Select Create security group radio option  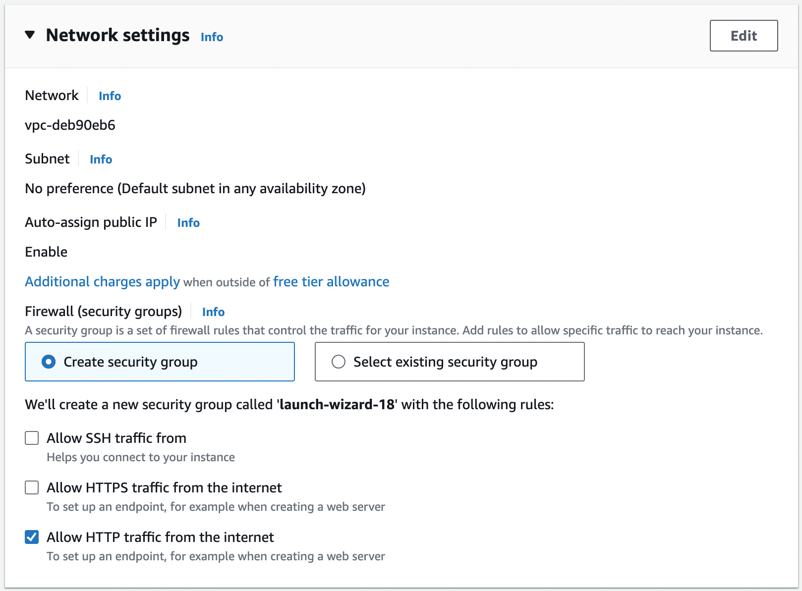pyautogui.click(x=160, y=362)
